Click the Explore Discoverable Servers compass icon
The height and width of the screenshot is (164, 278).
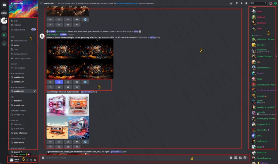(4, 34)
